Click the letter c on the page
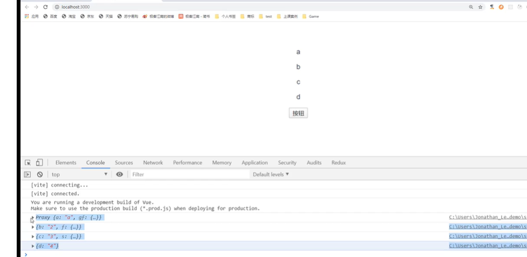The width and height of the screenshot is (527, 257). tap(298, 82)
